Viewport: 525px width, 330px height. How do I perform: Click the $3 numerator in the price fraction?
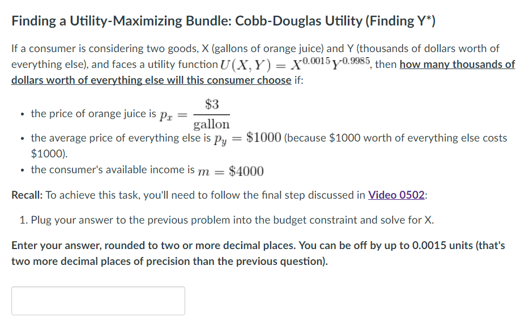(x=212, y=104)
